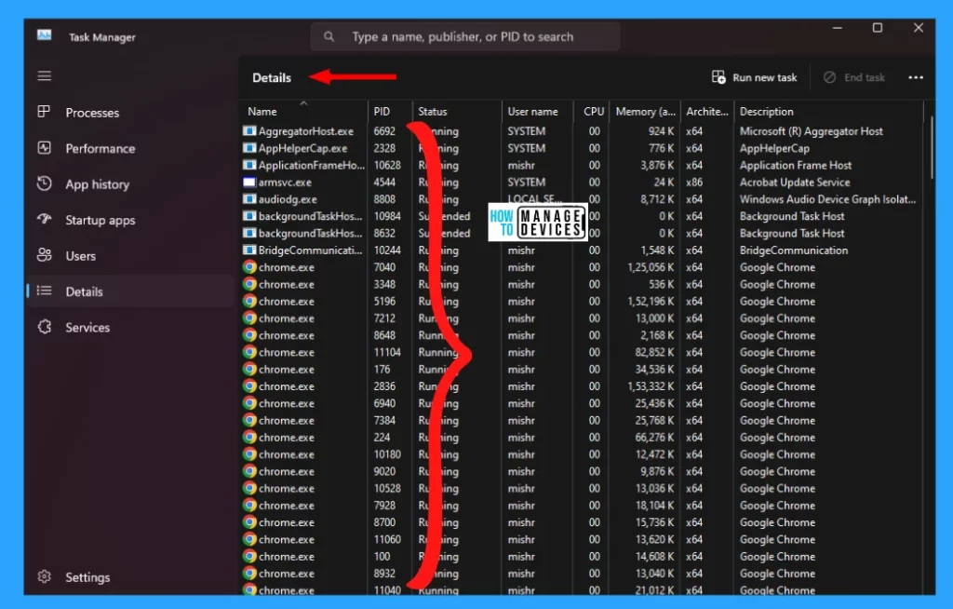This screenshot has height=609, width=953.
Task: Sort by the Architecture column header
Action: [x=707, y=112]
